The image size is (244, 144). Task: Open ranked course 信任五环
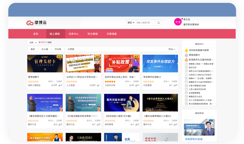pos(192,68)
